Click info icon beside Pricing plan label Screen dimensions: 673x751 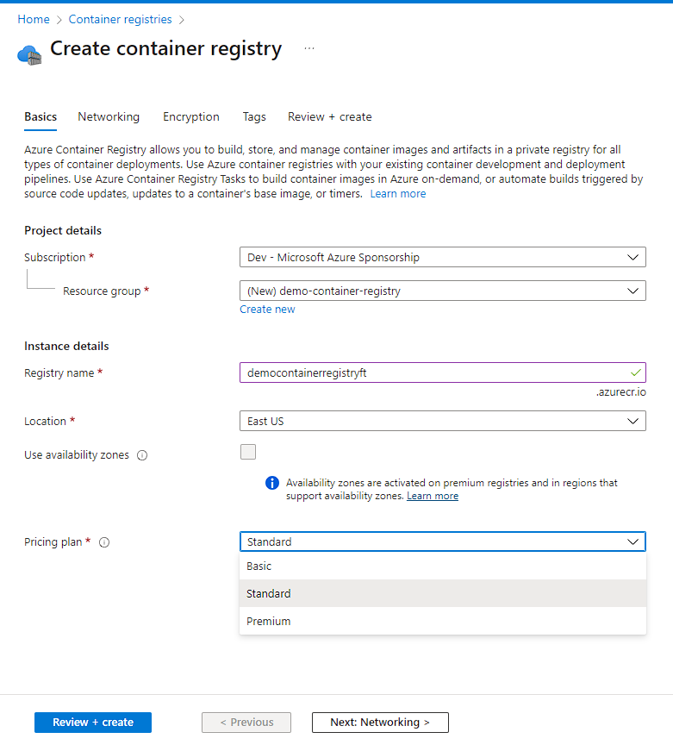pos(104,542)
